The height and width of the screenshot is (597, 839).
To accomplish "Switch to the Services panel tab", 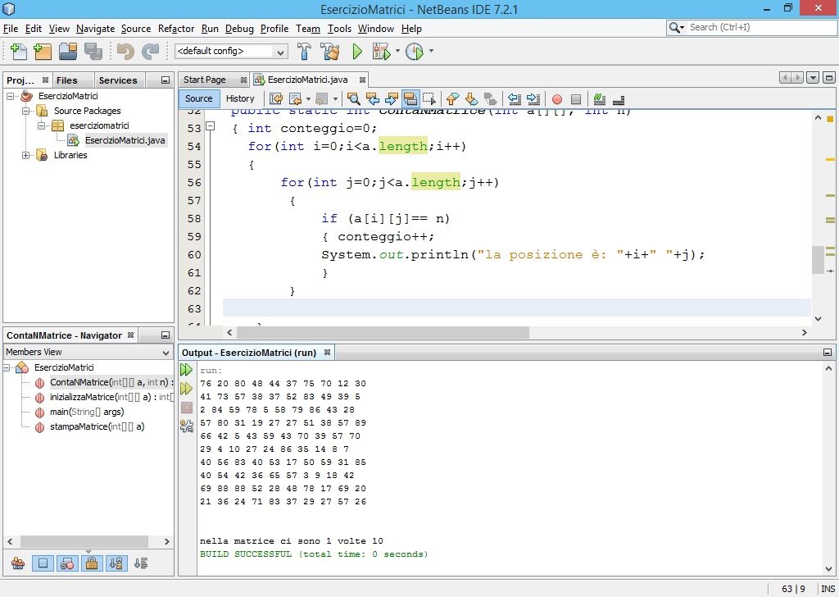I will coord(118,80).
